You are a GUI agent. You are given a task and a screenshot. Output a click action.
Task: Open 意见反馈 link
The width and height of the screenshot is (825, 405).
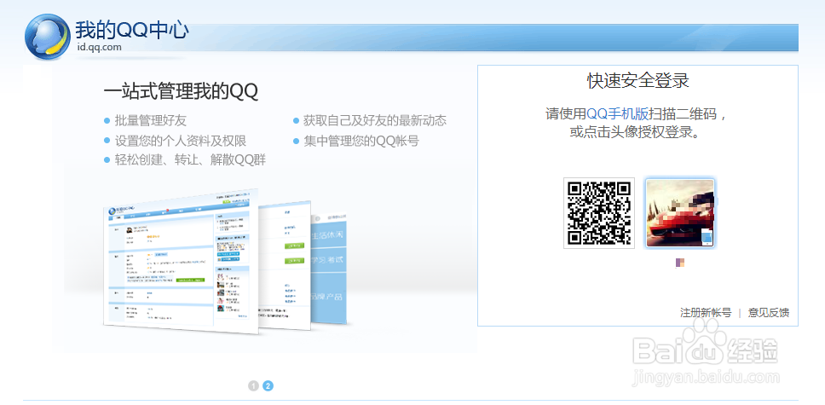769,312
